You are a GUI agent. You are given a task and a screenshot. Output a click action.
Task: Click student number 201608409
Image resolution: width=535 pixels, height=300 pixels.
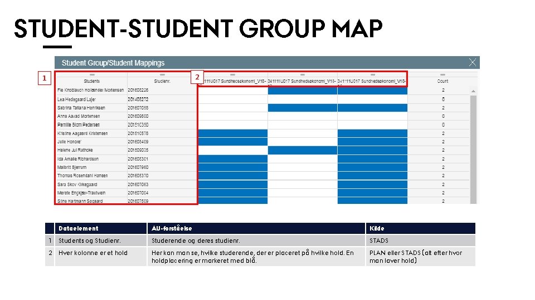pos(138,142)
